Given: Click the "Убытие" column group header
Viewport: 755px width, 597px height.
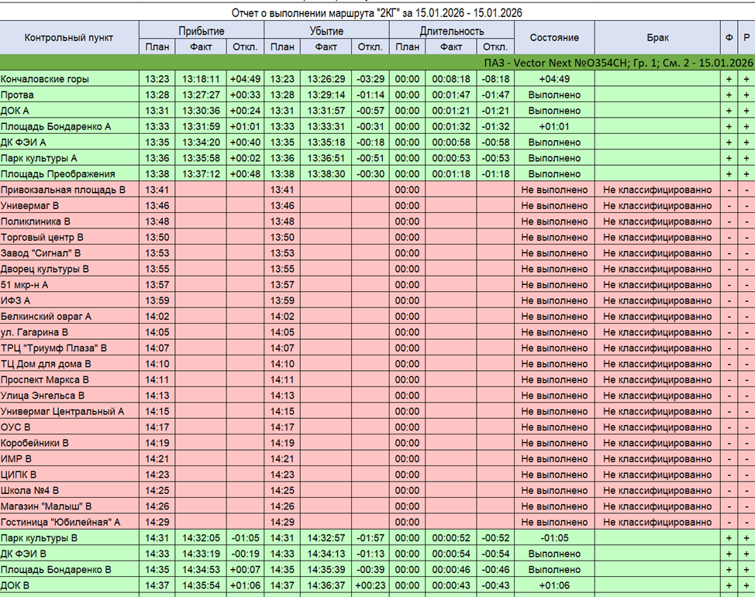Looking at the screenshot, I should pyautogui.click(x=326, y=31).
